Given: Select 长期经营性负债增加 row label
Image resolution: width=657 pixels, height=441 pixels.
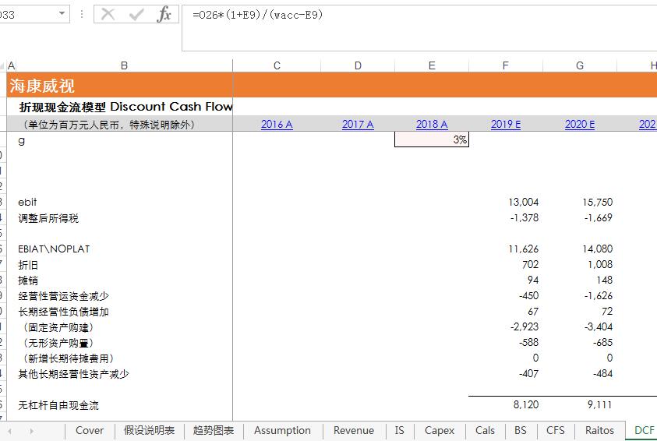Looking at the screenshot, I should click(x=63, y=312).
